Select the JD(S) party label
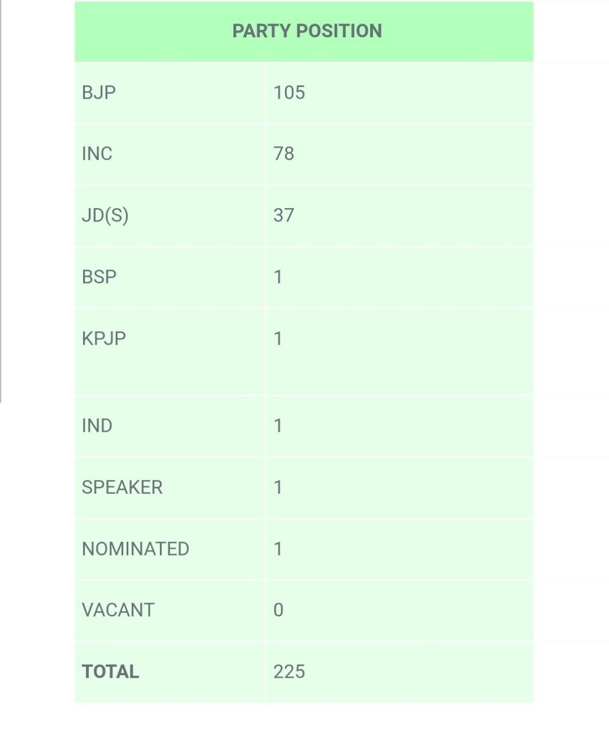This screenshot has height=734, width=609. [x=105, y=215]
